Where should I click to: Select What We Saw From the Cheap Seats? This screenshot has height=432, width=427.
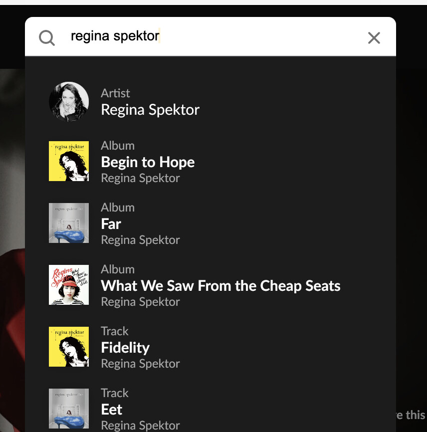[x=220, y=286]
